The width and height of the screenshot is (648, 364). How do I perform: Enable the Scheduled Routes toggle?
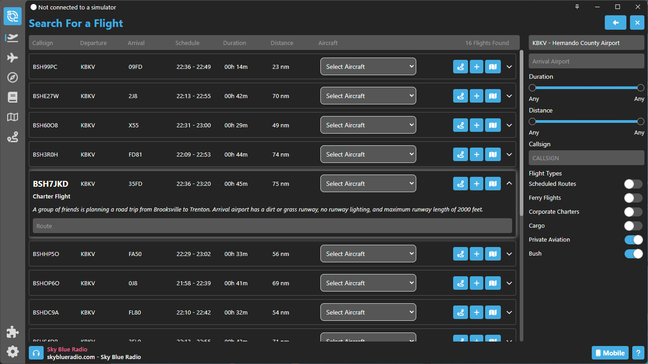pos(633,184)
